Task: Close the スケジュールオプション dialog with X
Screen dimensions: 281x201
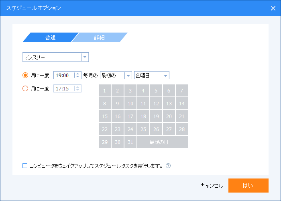Action: pos(273,8)
